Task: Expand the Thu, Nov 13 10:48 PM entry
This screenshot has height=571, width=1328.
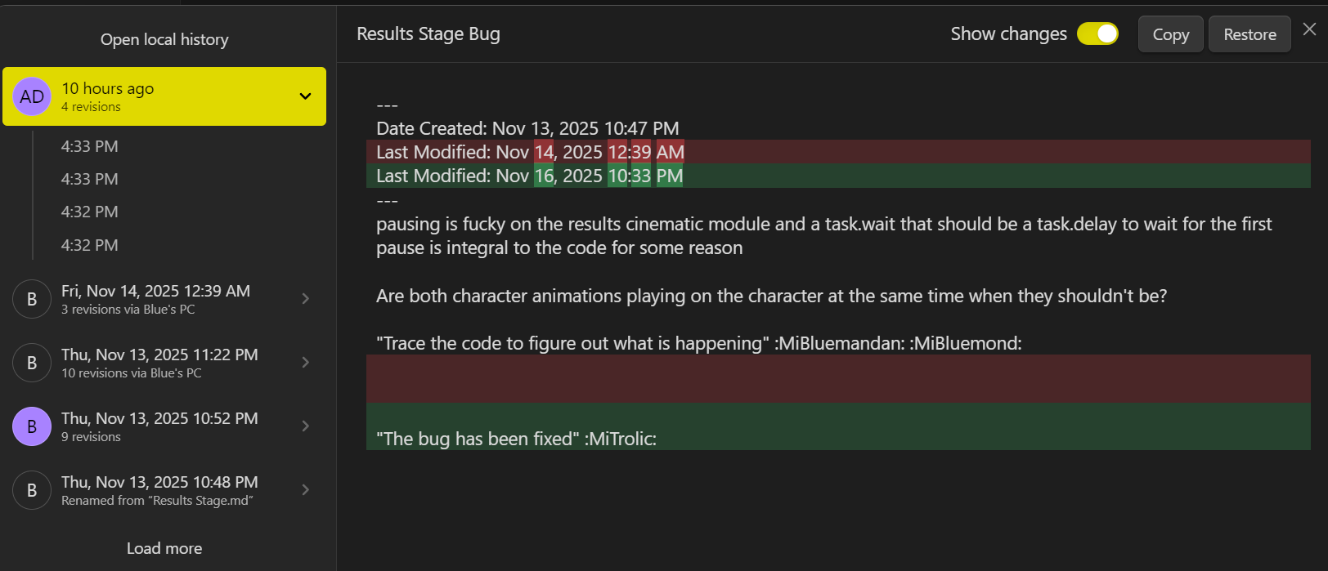Action: 305,490
